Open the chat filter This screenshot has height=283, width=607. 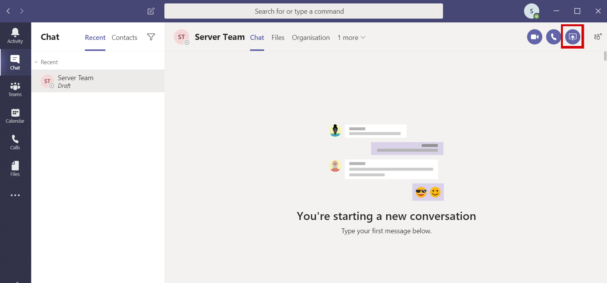pyautogui.click(x=151, y=37)
